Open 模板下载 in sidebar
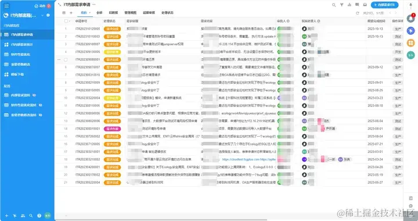This screenshot has width=418, height=221. tap(27, 74)
